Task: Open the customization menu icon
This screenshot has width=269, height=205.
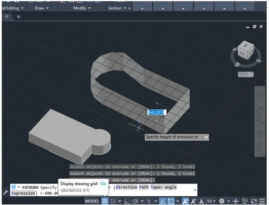Action: pyautogui.click(x=262, y=201)
